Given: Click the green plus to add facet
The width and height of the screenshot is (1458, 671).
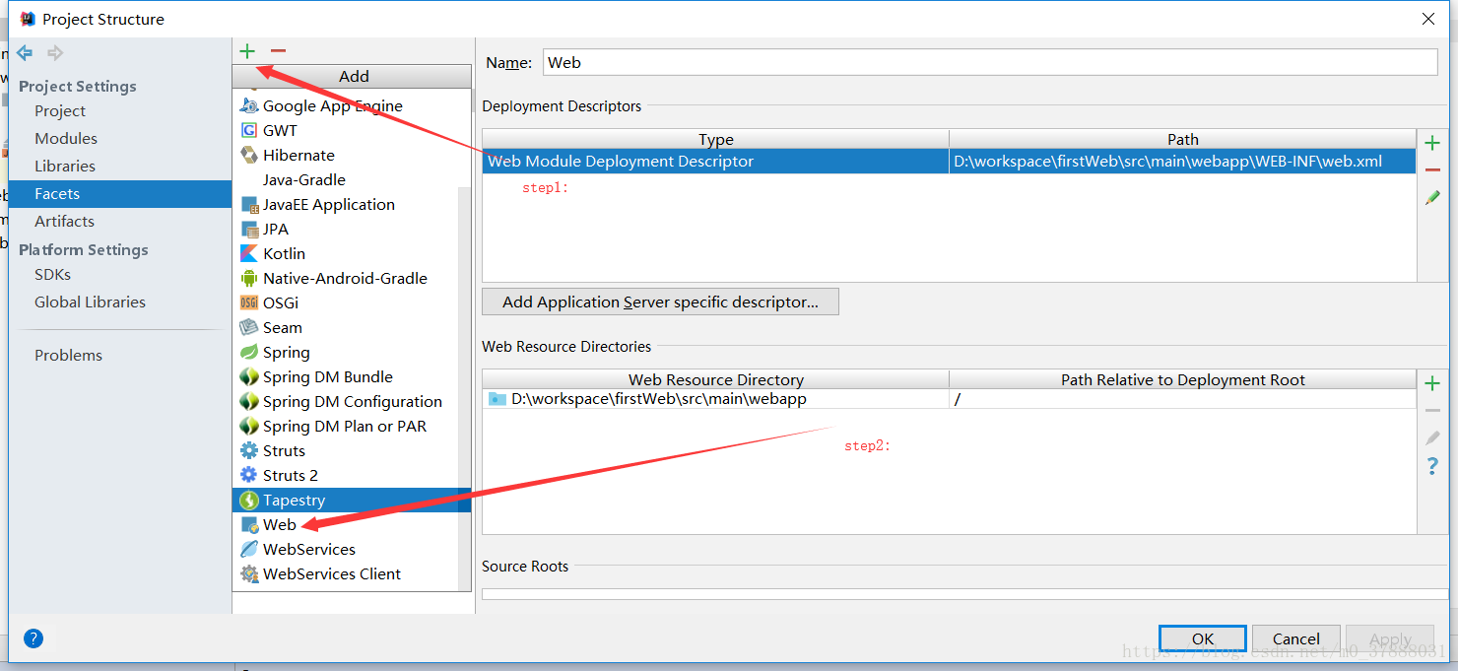Looking at the screenshot, I should (247, 51).
